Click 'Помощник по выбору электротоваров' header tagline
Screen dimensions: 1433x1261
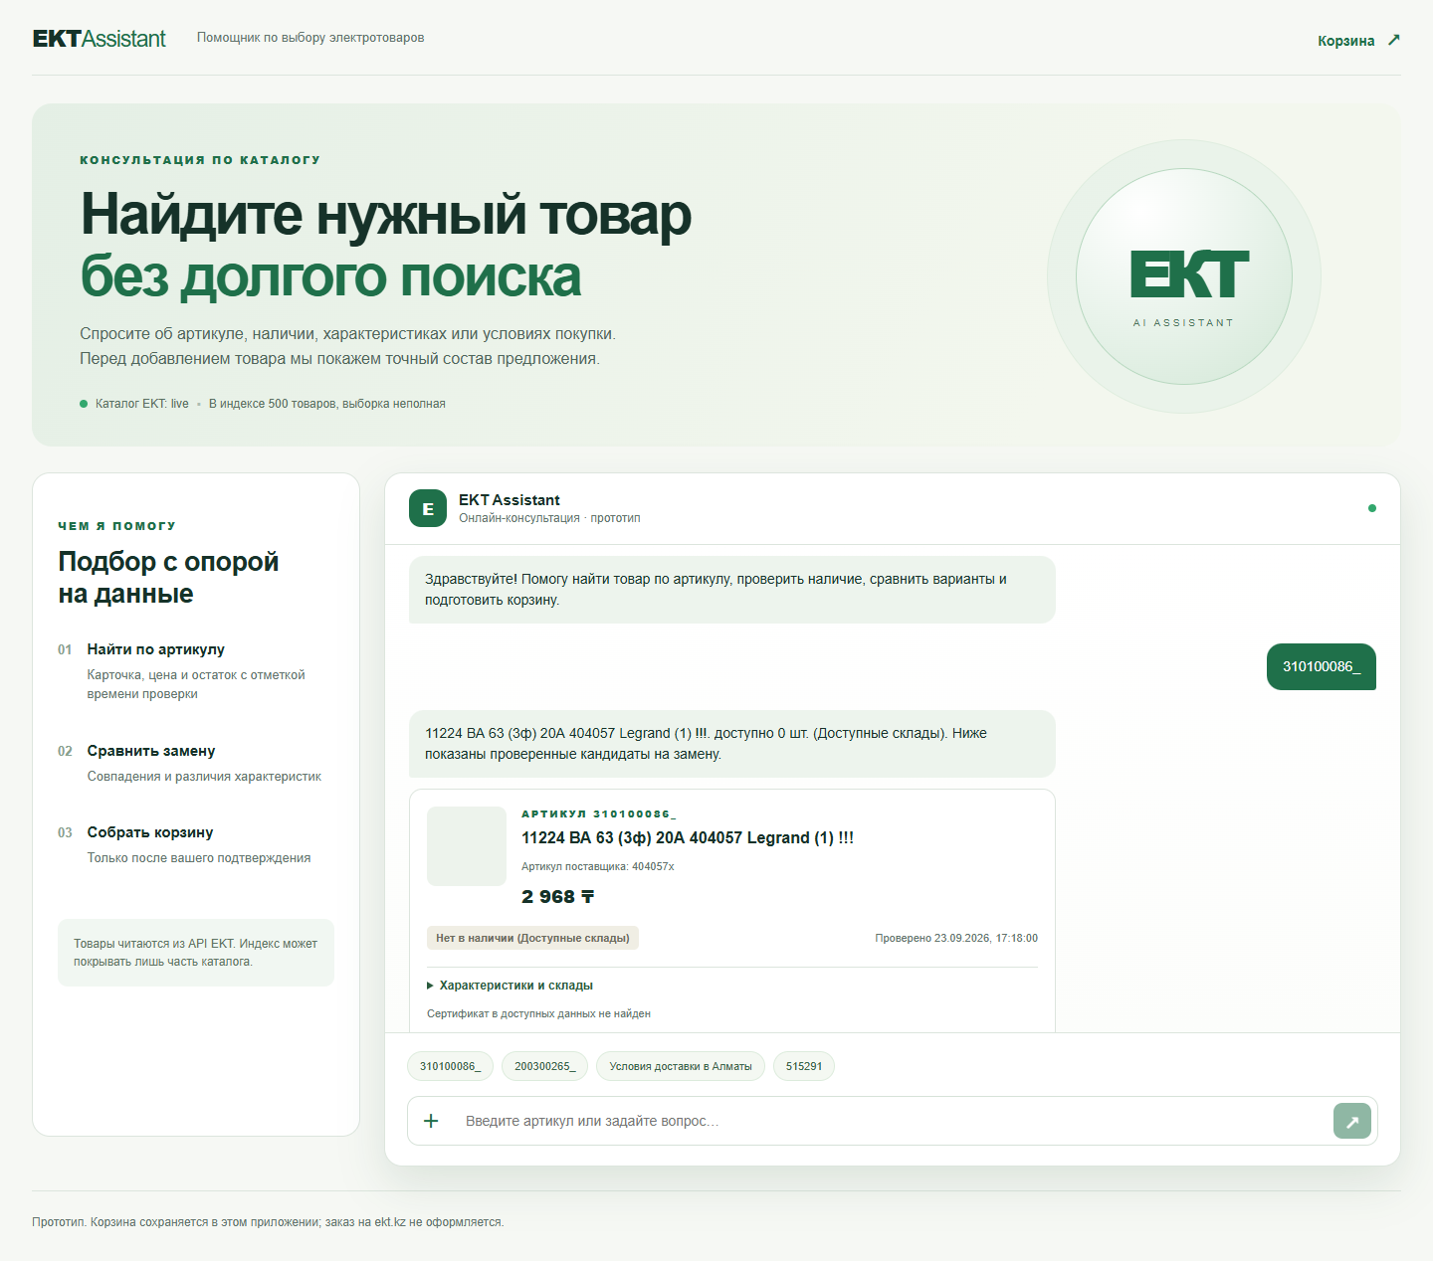click(310, 38)
